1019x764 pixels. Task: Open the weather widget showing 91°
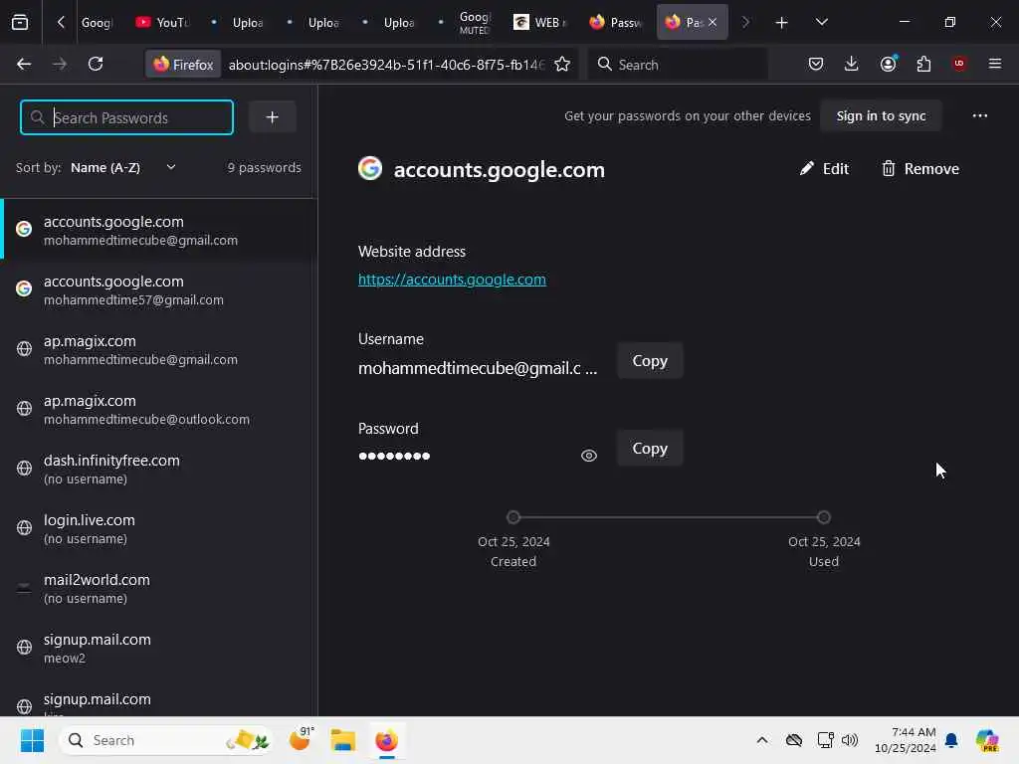(301, 739)
